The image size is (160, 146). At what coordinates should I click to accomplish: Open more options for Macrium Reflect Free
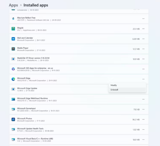[143, 19]
